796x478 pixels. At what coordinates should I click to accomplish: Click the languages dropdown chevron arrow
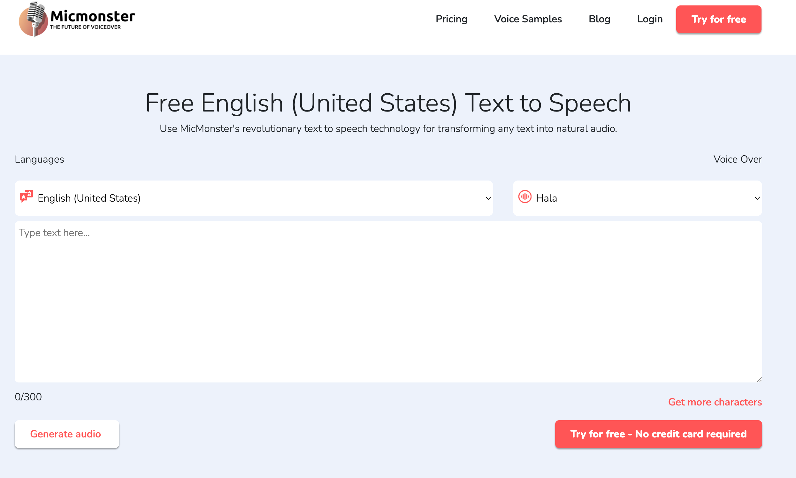pyautogui.click(x=488, y=198)
